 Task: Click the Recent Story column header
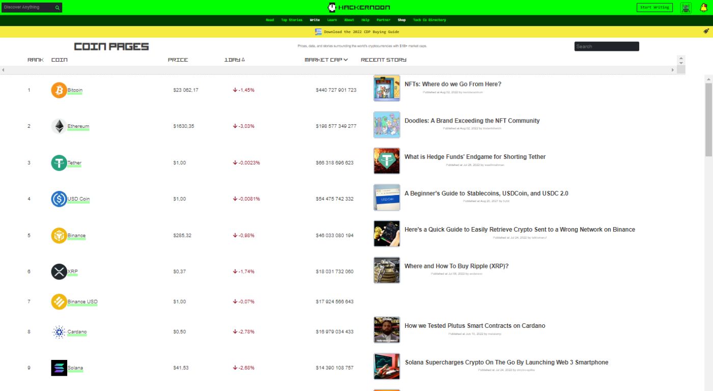[383, 60]
